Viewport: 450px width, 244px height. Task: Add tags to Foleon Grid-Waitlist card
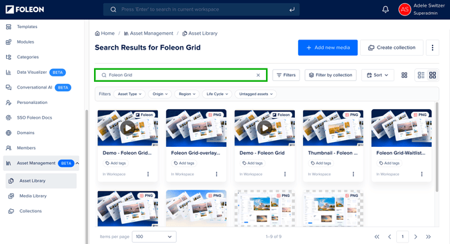pyautogui.click(x=389, y=164)
